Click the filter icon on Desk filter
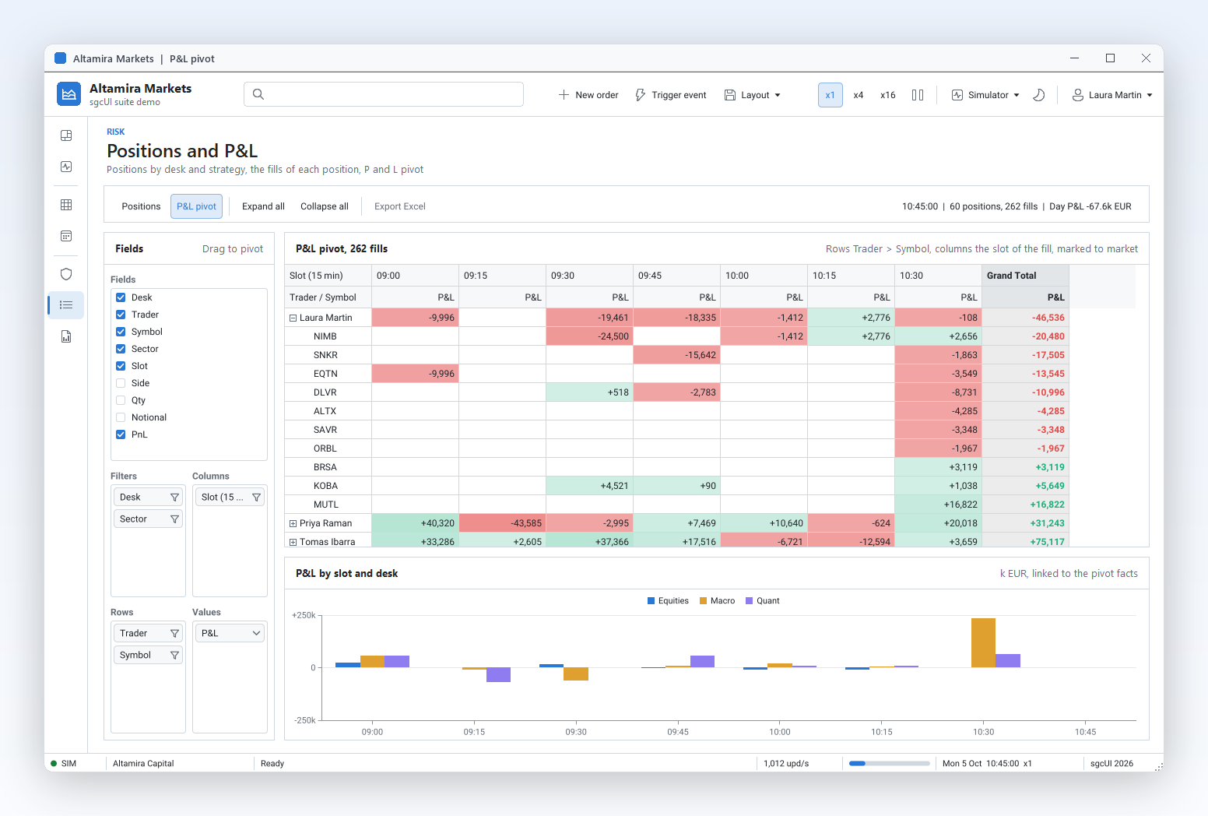The image size is (1208, 816). (174, 498)
